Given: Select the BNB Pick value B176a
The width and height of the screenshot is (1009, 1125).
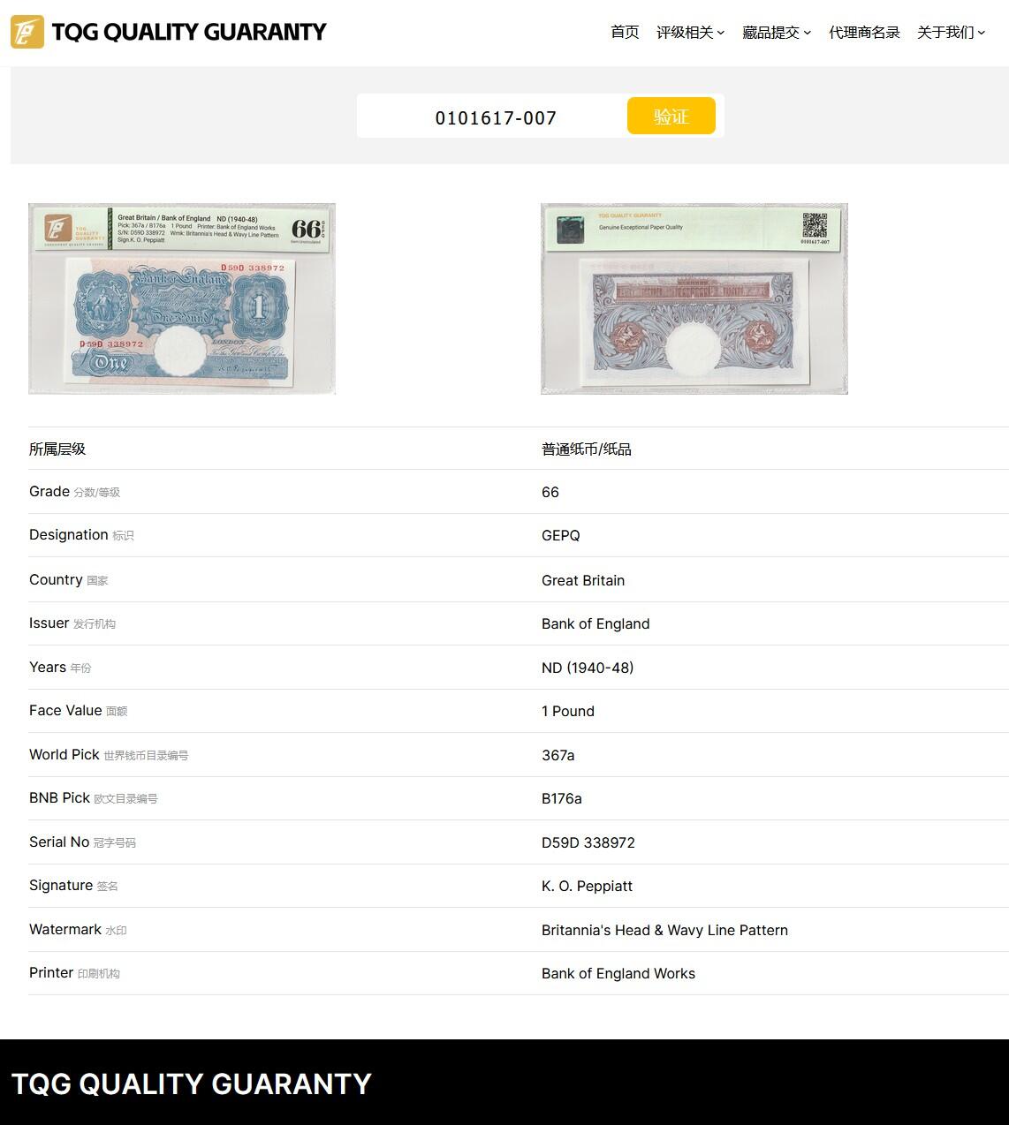Looking at the screenshot, I should 562,799.
